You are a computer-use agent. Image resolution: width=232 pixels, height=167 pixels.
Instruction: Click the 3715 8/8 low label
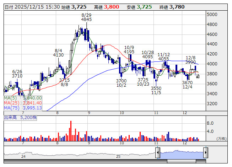[64, 82]
